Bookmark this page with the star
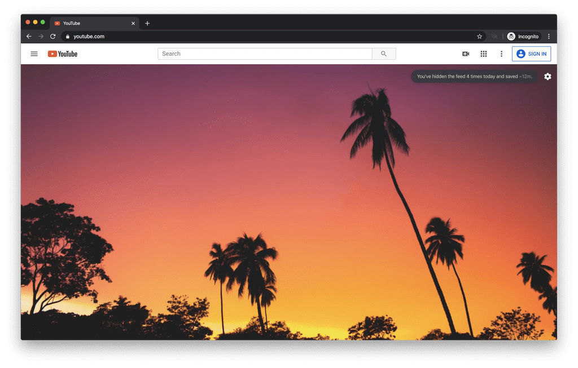 (x=480, y=37)
